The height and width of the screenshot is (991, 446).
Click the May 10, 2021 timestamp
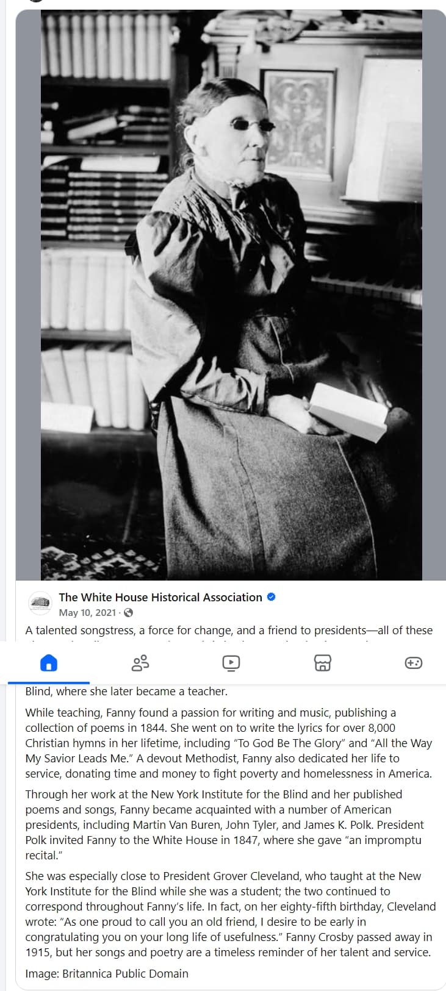[87, 613]
